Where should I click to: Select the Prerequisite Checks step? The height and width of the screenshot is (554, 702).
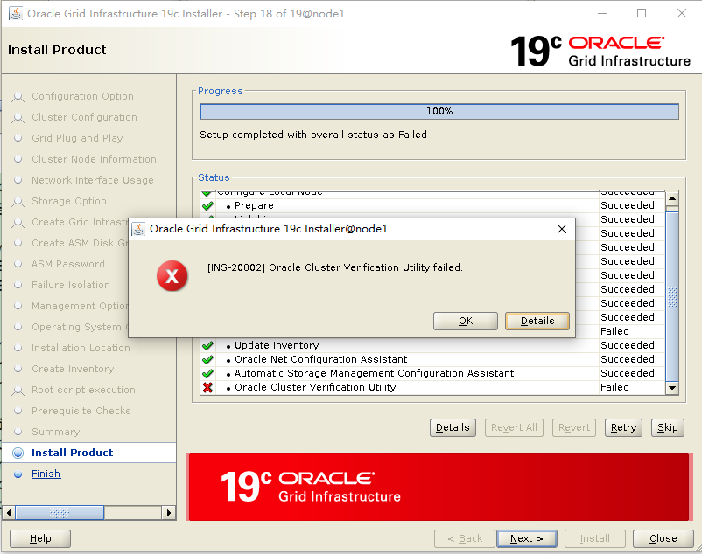tap(81, 411)
